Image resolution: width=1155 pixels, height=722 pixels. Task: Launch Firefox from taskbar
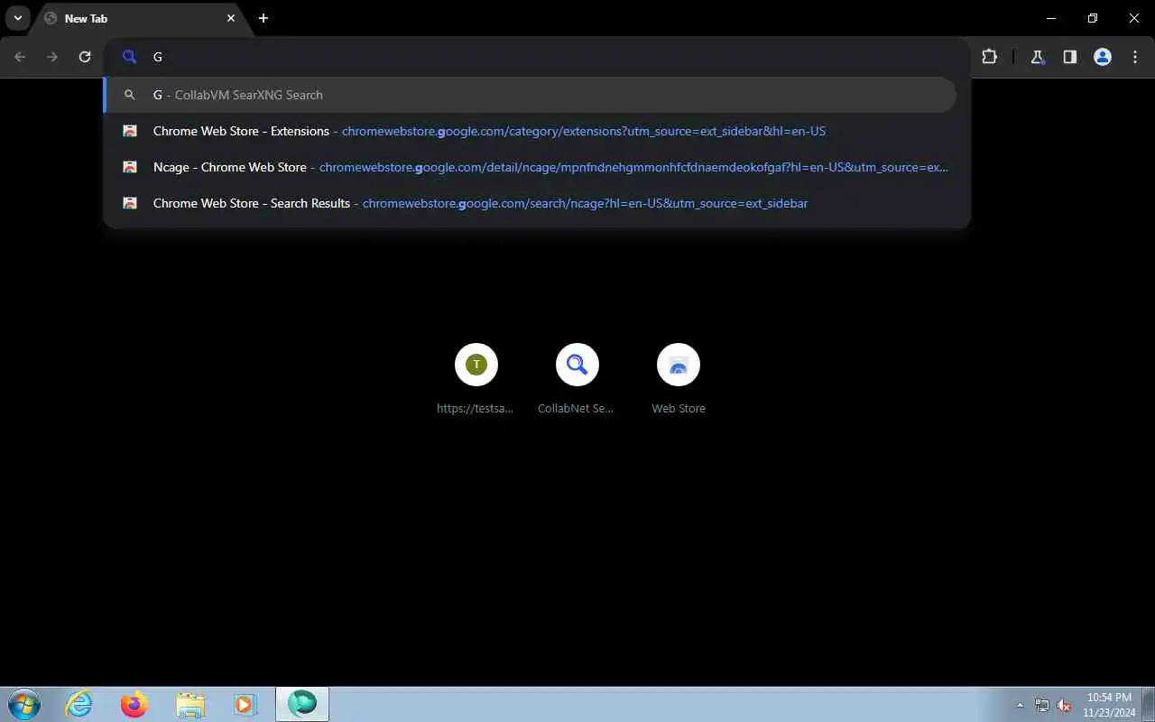pyautogui.click(x=134, y=704)
